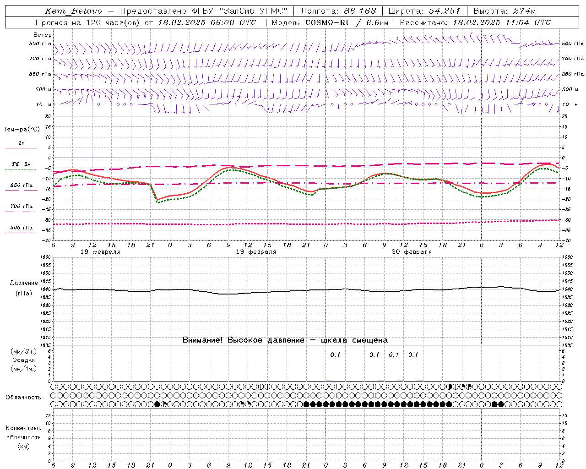The width and height of the screenshot is (586, 469).
Task: Select the Широта: 54.251 header value
Action: pos(424,11)
